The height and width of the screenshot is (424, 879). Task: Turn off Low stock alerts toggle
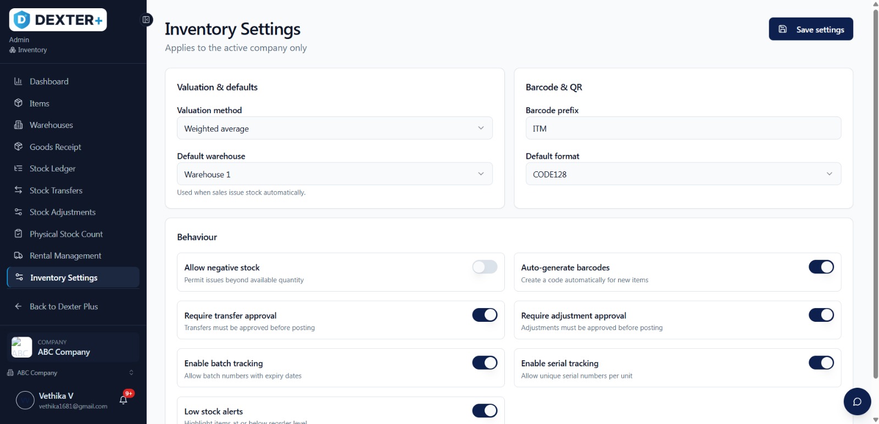tap(485, 411)
